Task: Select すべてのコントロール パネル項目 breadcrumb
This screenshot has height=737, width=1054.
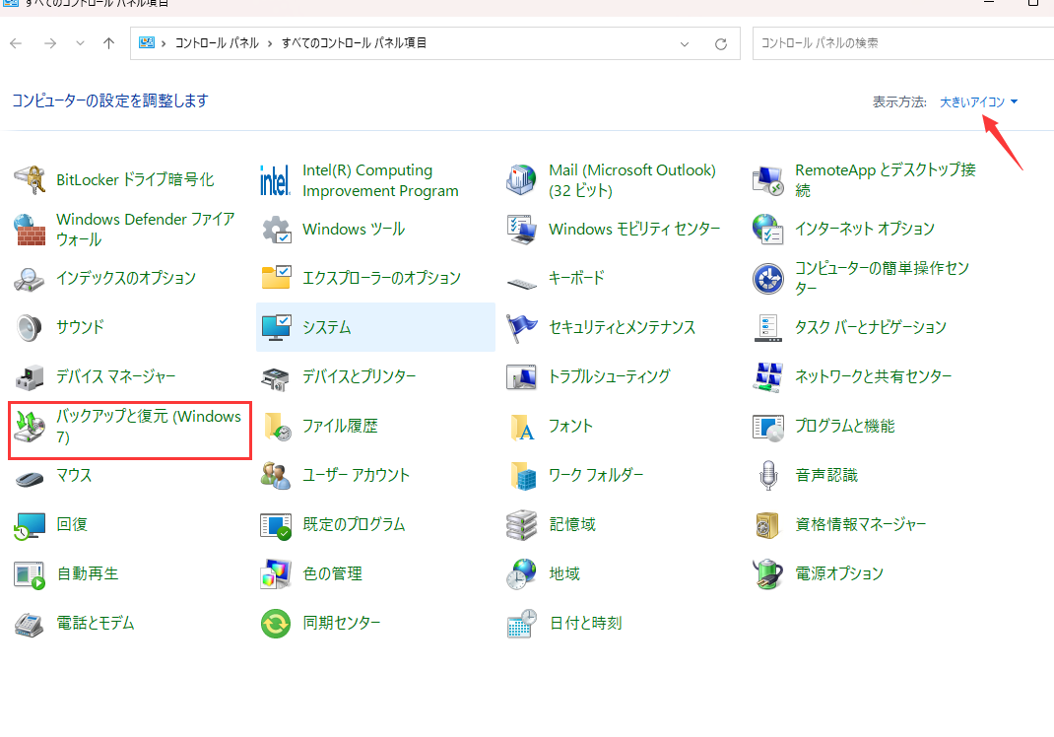Action: (354, 43)
